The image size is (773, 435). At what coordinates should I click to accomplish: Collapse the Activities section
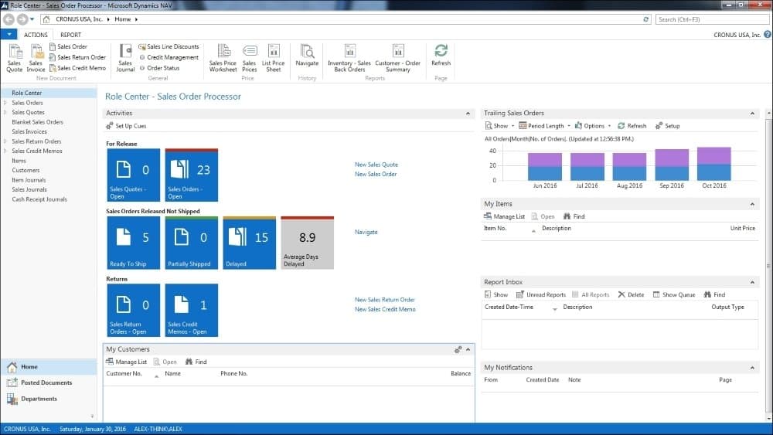click(x=468, y=114)
